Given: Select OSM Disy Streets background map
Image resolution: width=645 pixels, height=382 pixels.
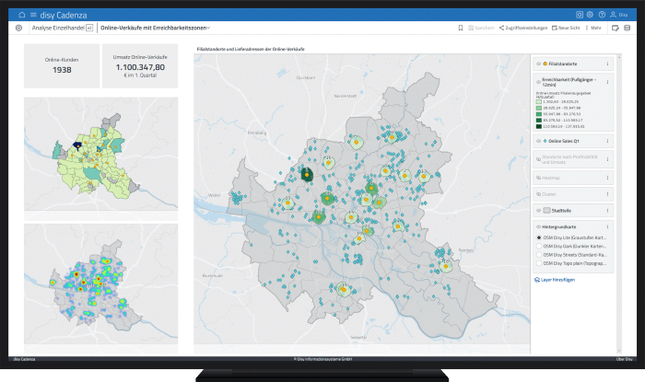Looking at the screenshot, I should (x=539, y=254).
